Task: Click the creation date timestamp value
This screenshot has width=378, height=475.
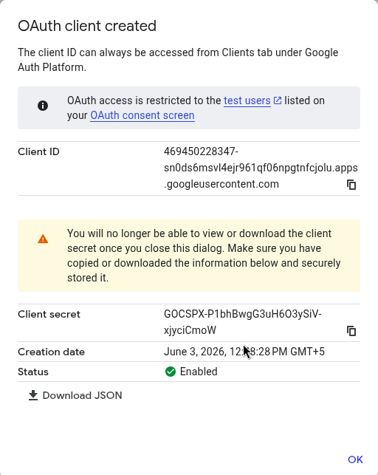Action: (x=244, y=352)
